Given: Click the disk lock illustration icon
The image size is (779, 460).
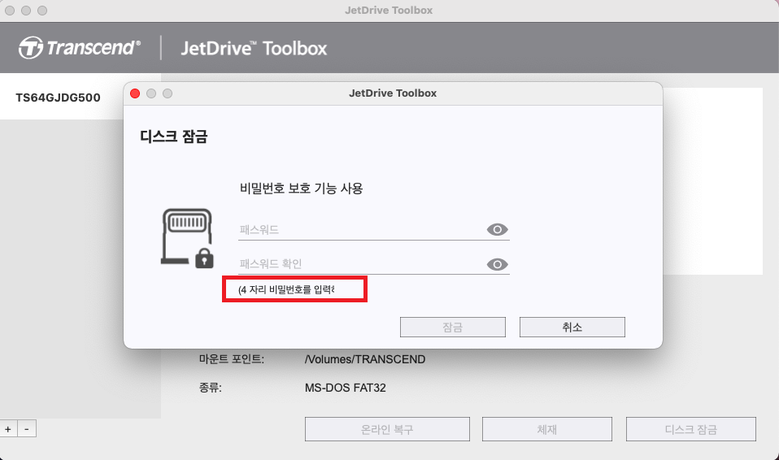Looking at the screenshot, I should point(187,238).
